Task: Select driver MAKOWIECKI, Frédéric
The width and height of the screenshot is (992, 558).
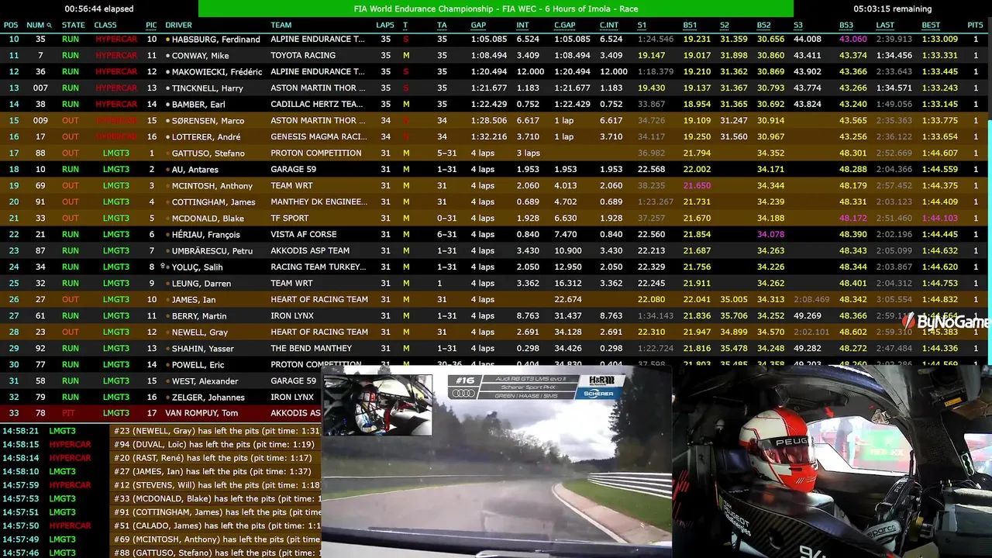Action: [x=217, y=72]
